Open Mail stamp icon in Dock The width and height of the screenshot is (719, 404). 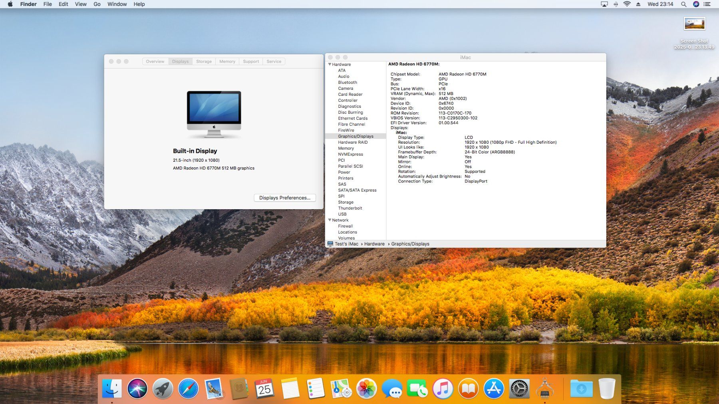pyautogui.click(x=214, y=388)
